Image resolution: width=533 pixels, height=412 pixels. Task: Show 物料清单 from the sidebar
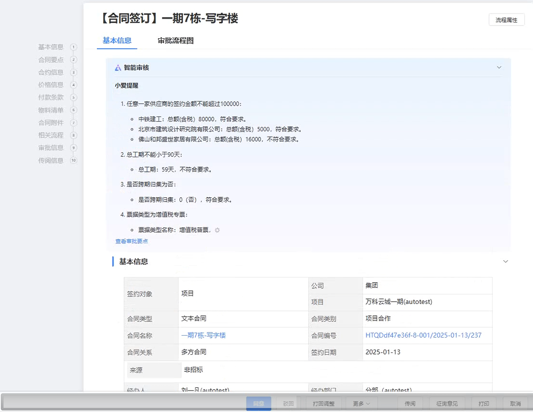pyautogui.click(x=51, y=110)
